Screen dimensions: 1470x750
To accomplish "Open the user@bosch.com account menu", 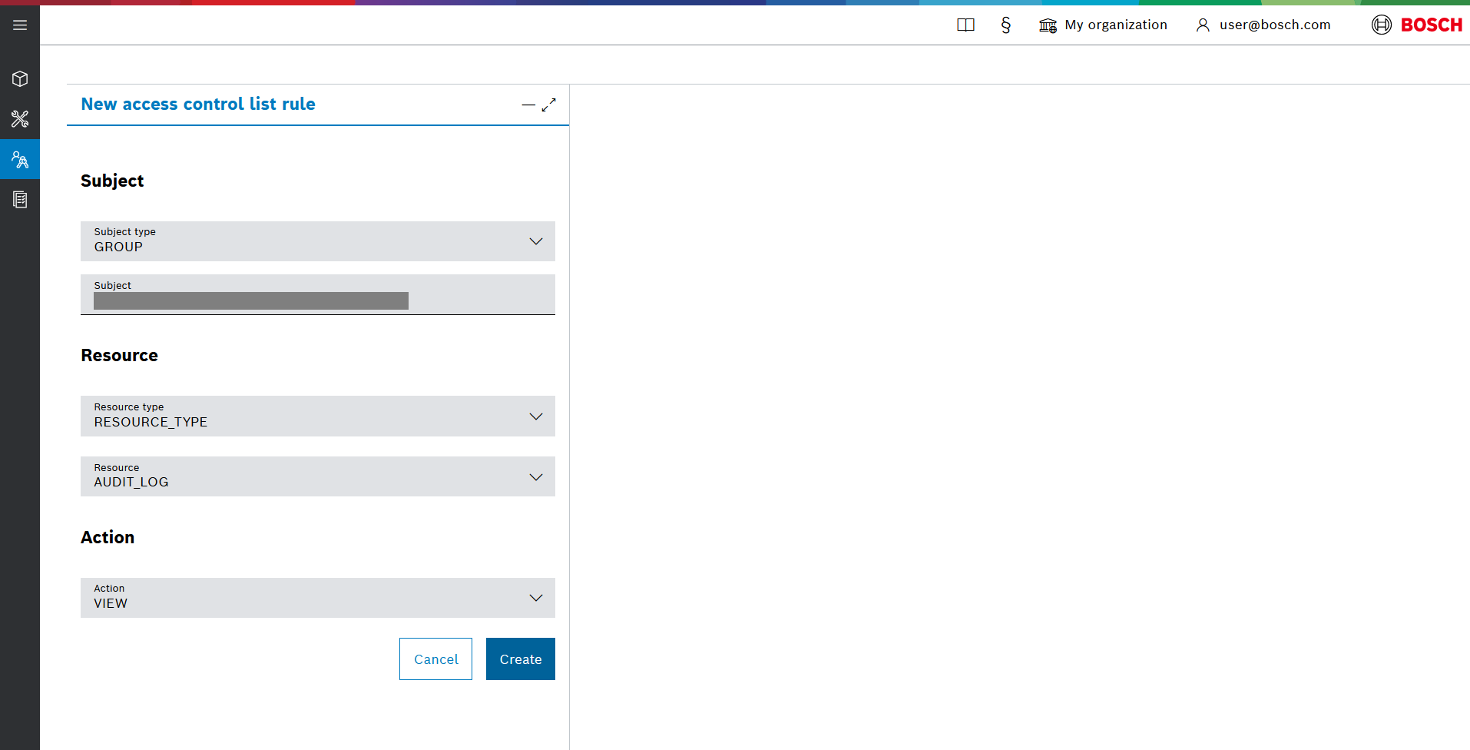I will click(x=1263, y=25).
